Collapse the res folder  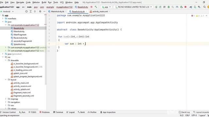click(3, 57)
